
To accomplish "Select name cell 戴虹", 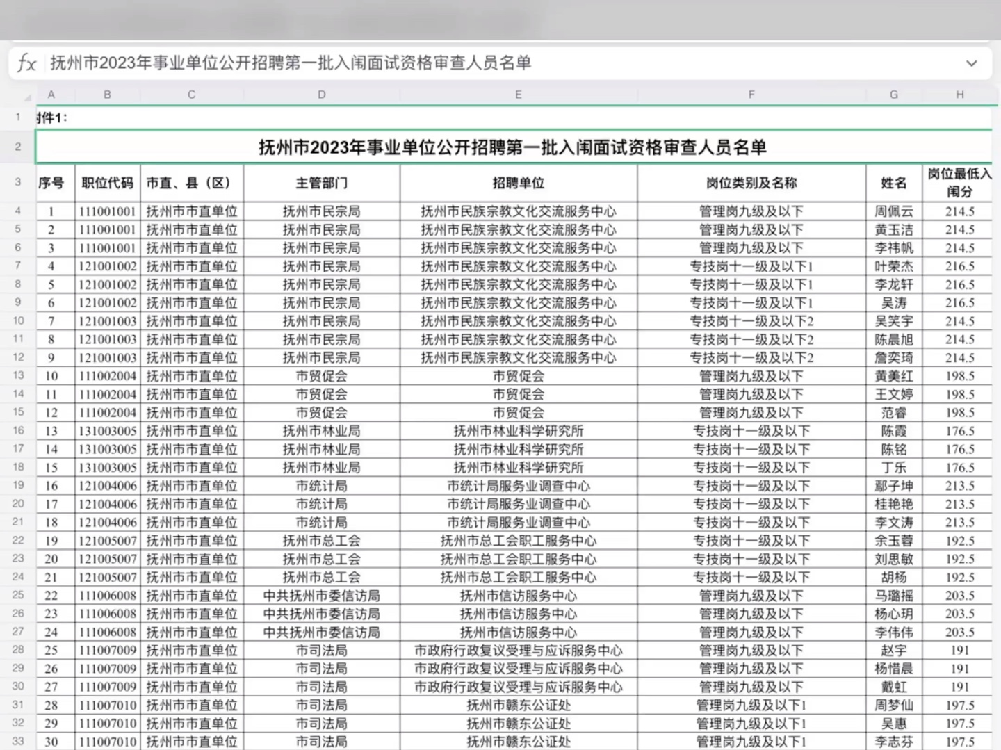I will point(894,687).
